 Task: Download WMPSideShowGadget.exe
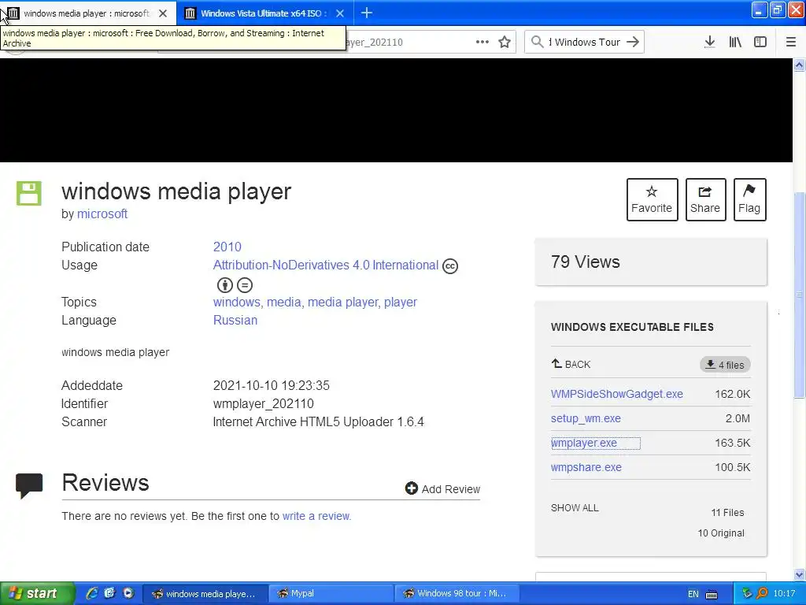617,394
